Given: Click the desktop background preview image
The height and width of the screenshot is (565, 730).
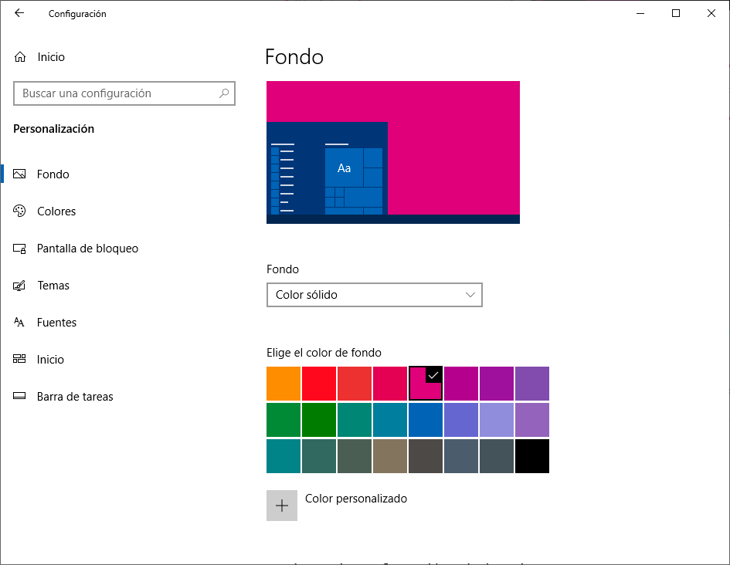Looking at the screenshot, I should (x=392, y=152).
